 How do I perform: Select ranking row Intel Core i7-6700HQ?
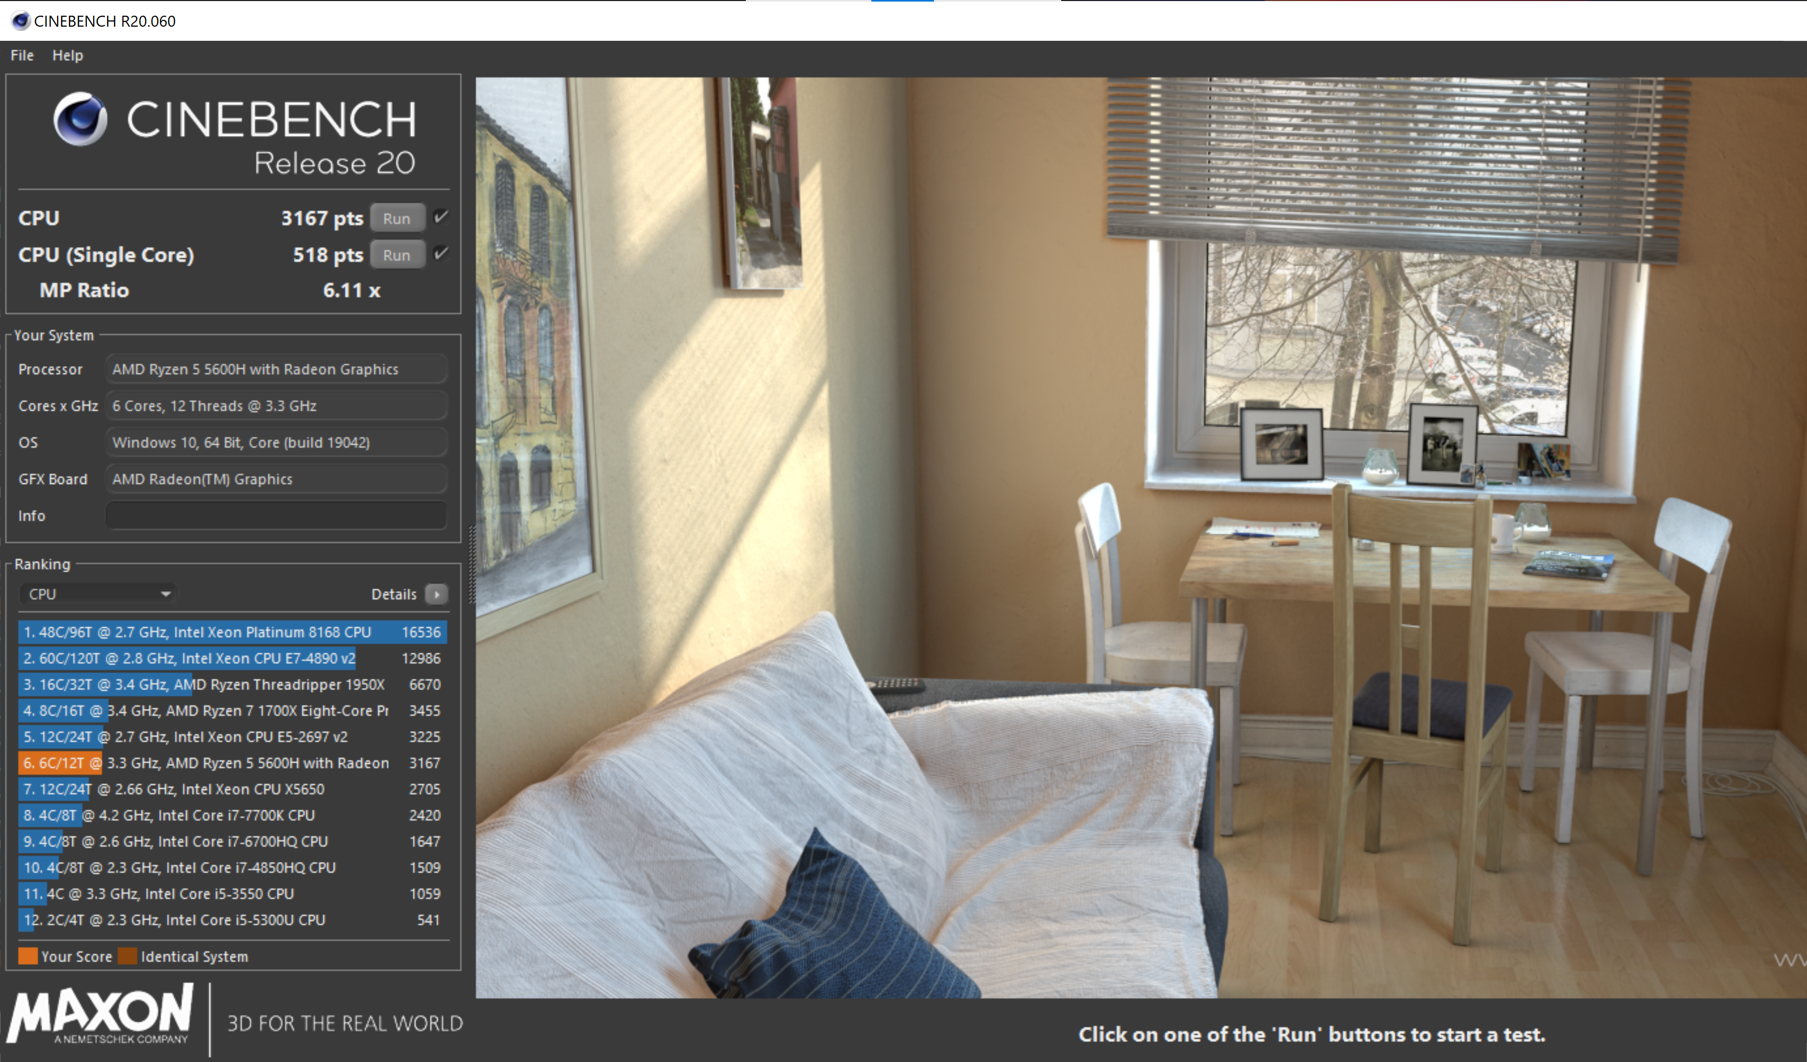pos(232,841)
